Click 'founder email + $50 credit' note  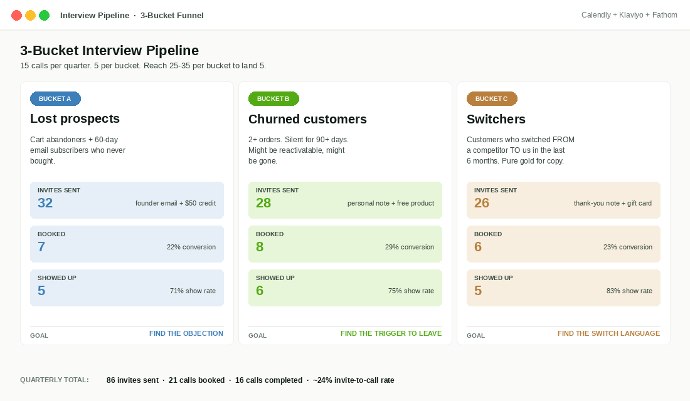176,203
